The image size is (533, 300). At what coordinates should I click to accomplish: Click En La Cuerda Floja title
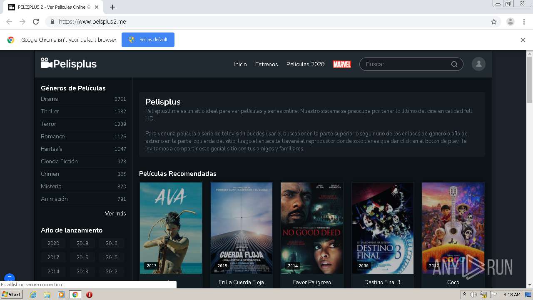(241, 282)
